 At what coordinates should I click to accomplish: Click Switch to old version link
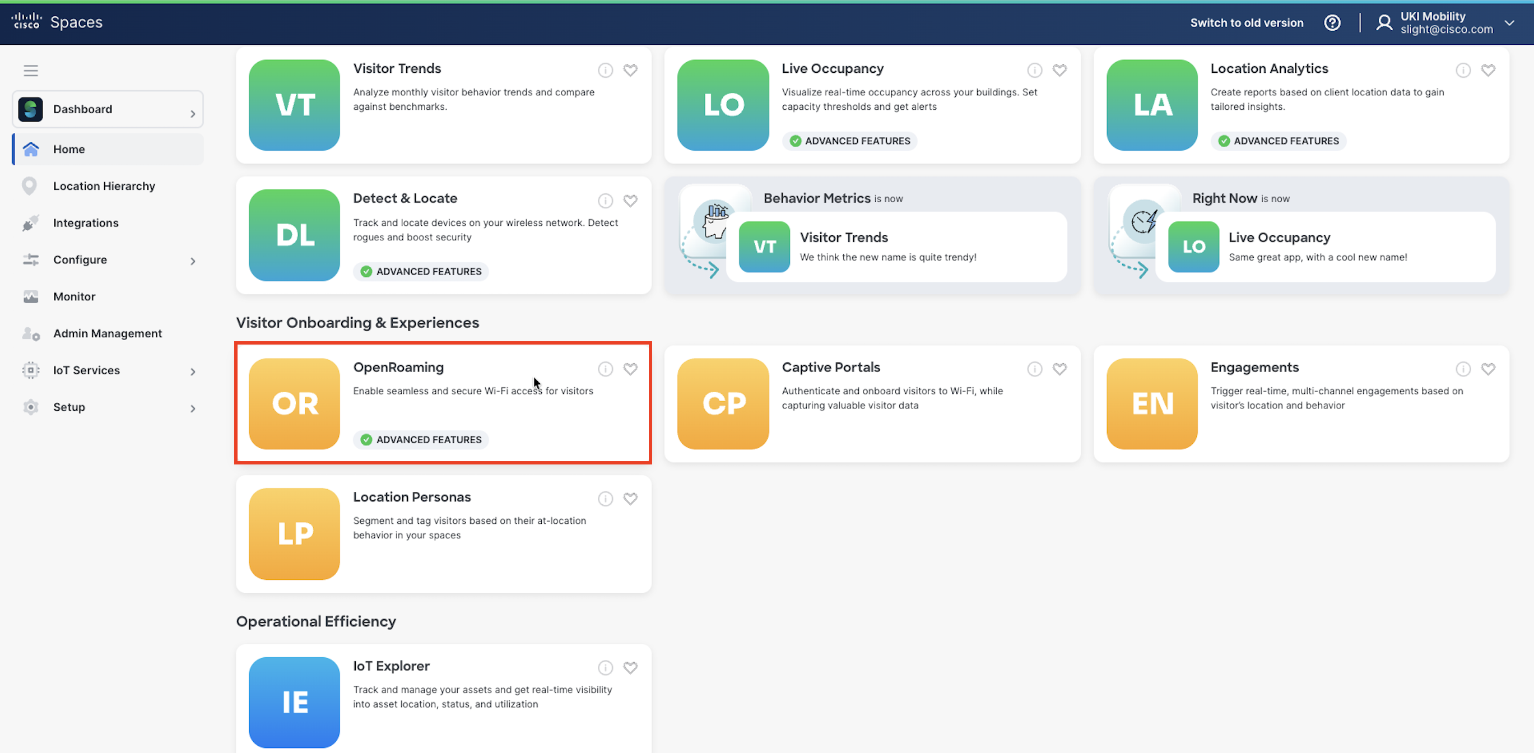pos(1247,22)
